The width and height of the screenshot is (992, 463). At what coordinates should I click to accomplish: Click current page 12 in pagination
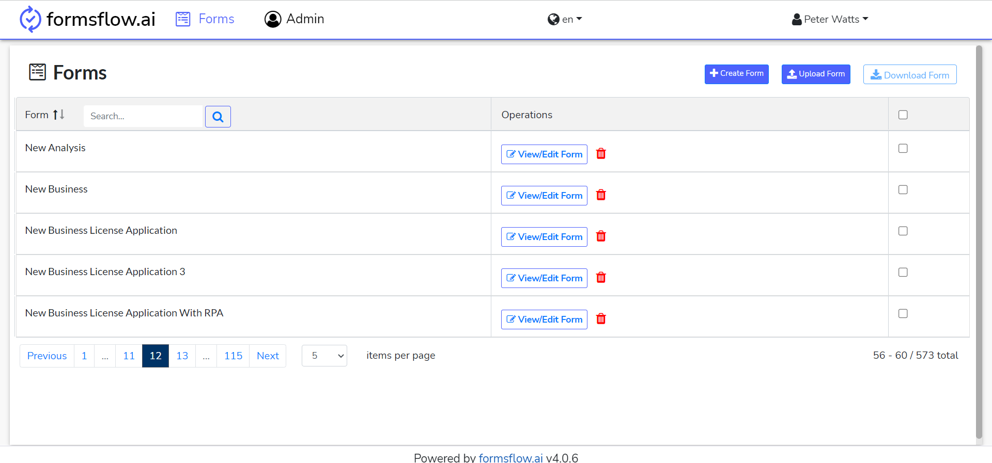point(156,356)
